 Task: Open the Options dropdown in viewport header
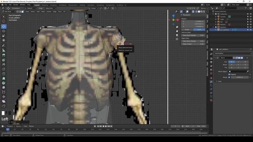coord(204,8)
